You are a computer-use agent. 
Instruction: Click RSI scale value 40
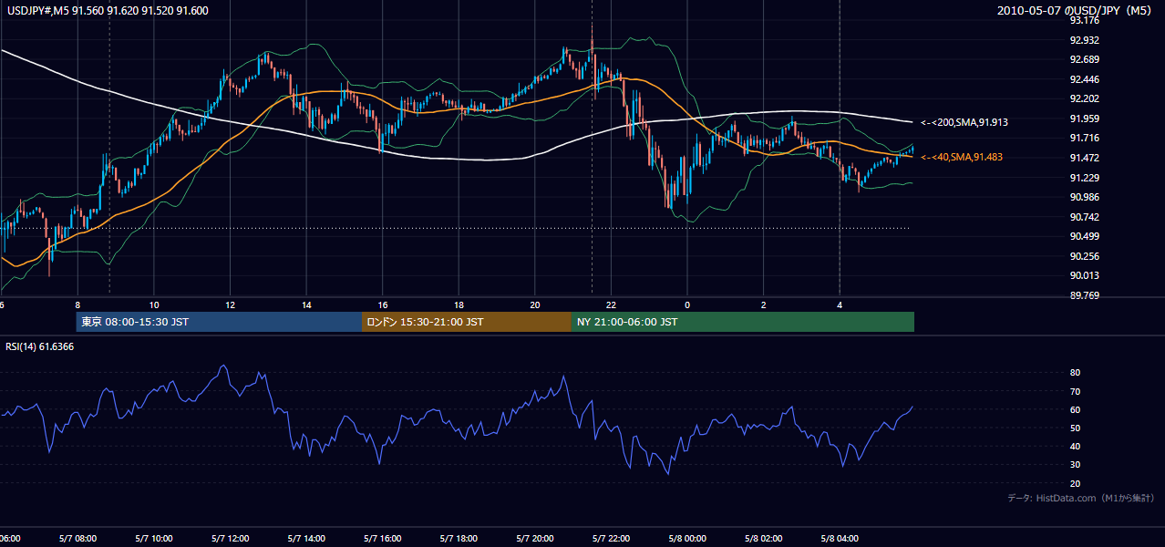point(1075,446)
